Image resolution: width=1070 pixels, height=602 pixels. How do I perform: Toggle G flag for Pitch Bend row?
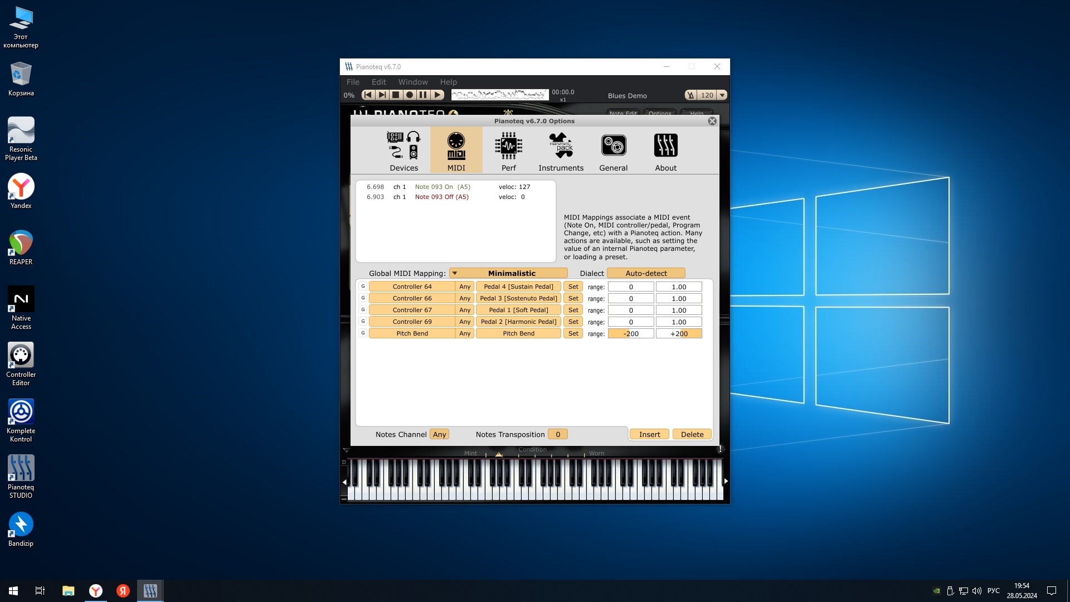point(363,333)
